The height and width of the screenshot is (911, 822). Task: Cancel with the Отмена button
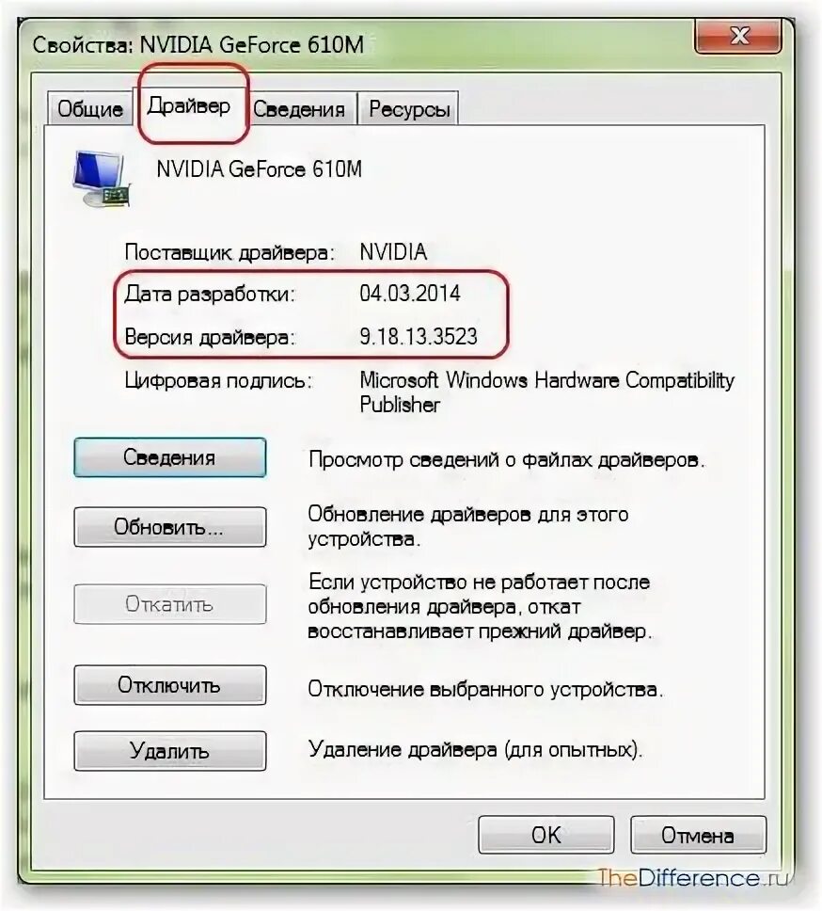pos(699,835)
